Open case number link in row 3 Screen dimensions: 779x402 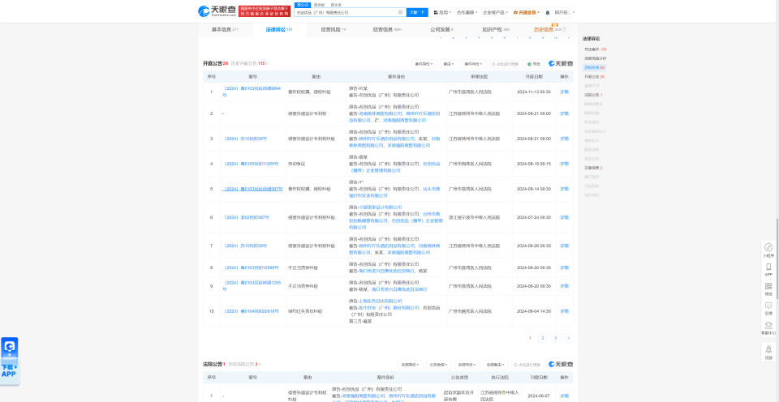[245, 139]
